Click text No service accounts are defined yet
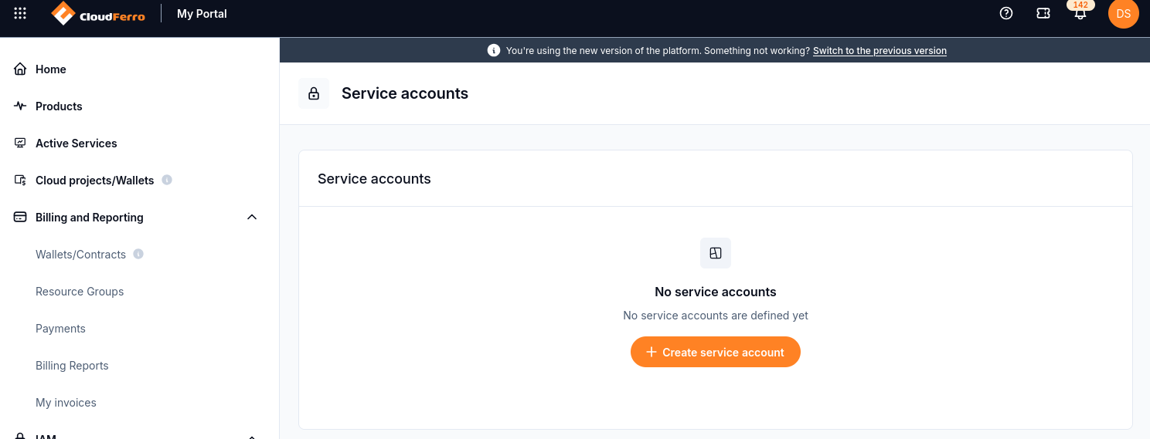The height and width of the screenshot is (439, 1150). click(x=716, y=316)
